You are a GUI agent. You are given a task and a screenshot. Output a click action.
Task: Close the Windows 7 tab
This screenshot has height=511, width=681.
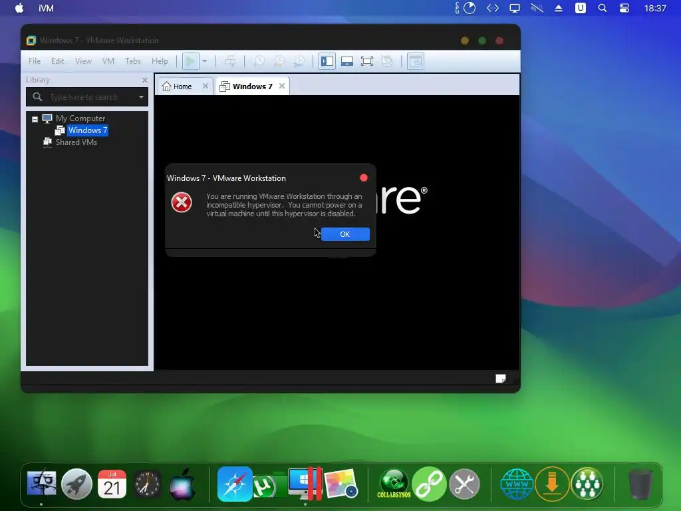click(282, 86)
